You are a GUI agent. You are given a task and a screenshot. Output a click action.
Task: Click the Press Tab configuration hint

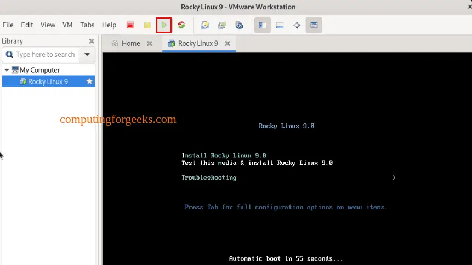(x=286, y=207)
